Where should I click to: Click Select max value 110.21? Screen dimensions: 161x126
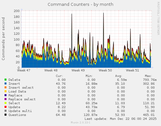pos(149,103)
